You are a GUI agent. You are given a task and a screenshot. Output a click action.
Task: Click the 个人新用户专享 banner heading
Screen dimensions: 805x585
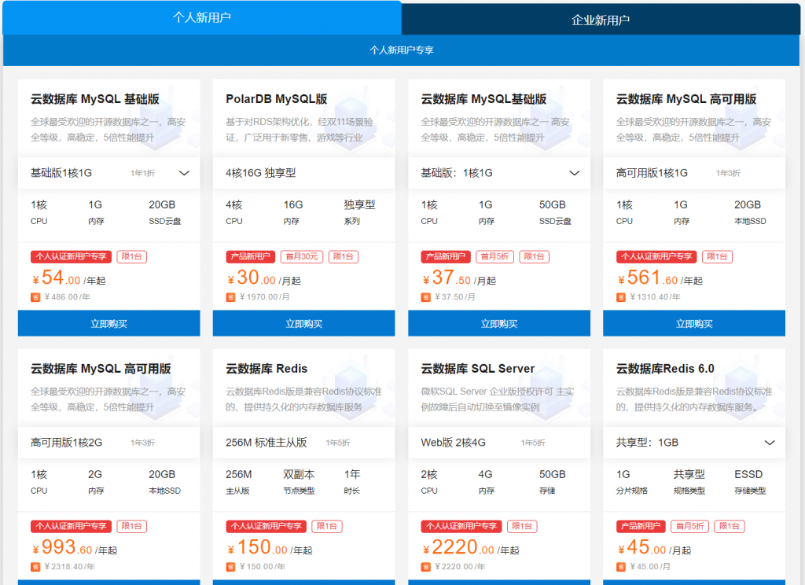coord(402,50)
